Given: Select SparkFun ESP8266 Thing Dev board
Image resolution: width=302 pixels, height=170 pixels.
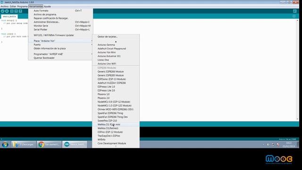Looking at the screenshot, I should coord(116,117).
